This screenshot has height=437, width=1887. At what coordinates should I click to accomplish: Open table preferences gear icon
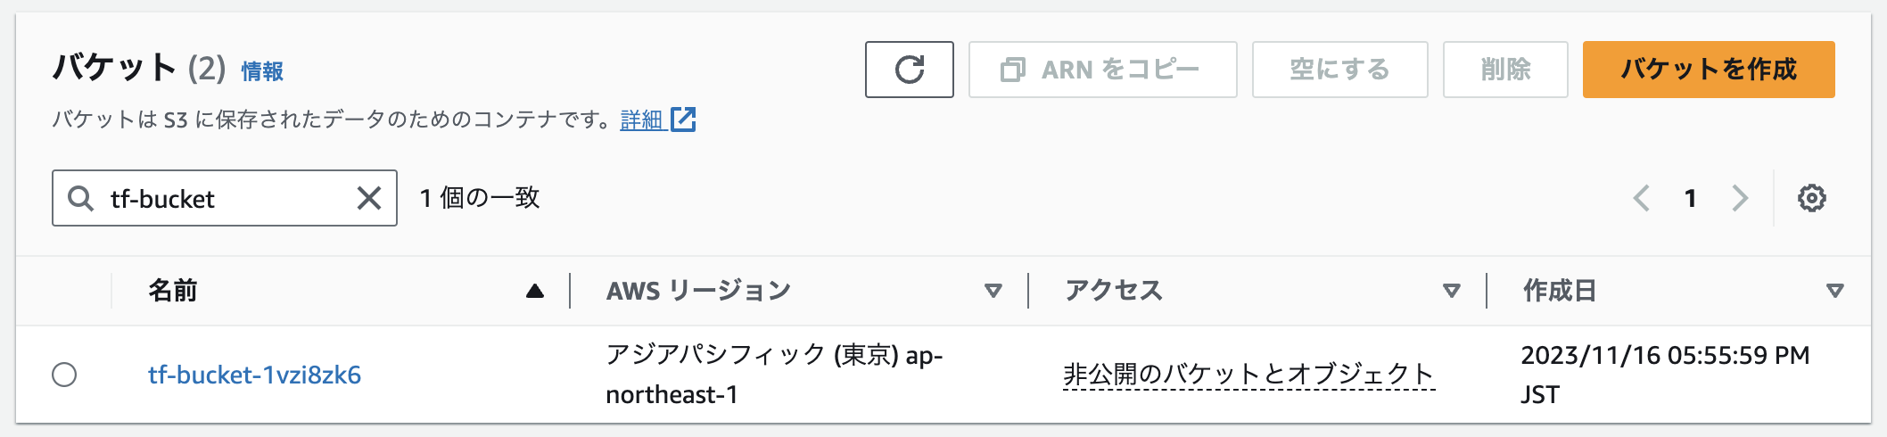pos(1811,198)
